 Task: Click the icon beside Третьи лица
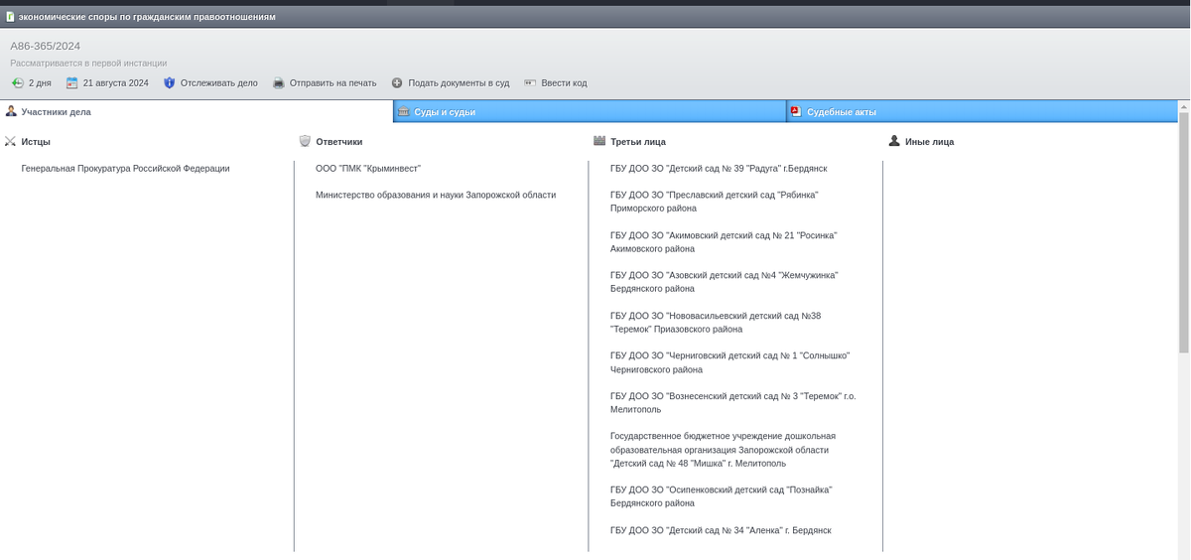click(598, 141)
